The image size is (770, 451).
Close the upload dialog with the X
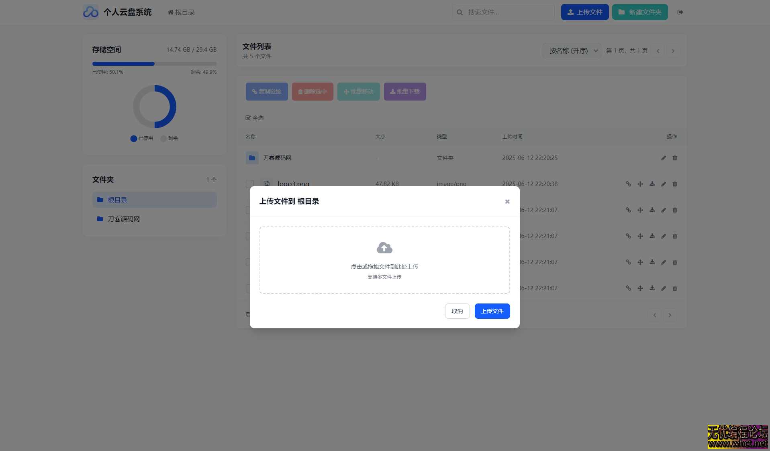(507, 201)
